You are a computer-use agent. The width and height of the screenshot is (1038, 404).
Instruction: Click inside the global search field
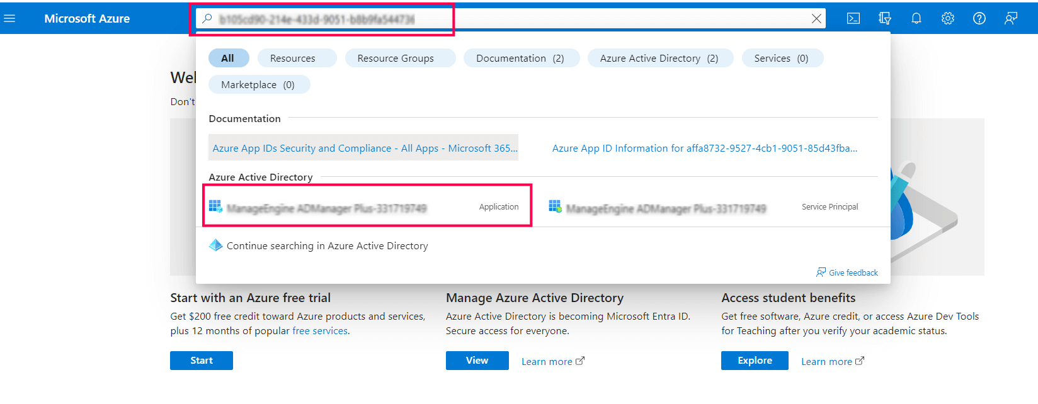point(504,19)
